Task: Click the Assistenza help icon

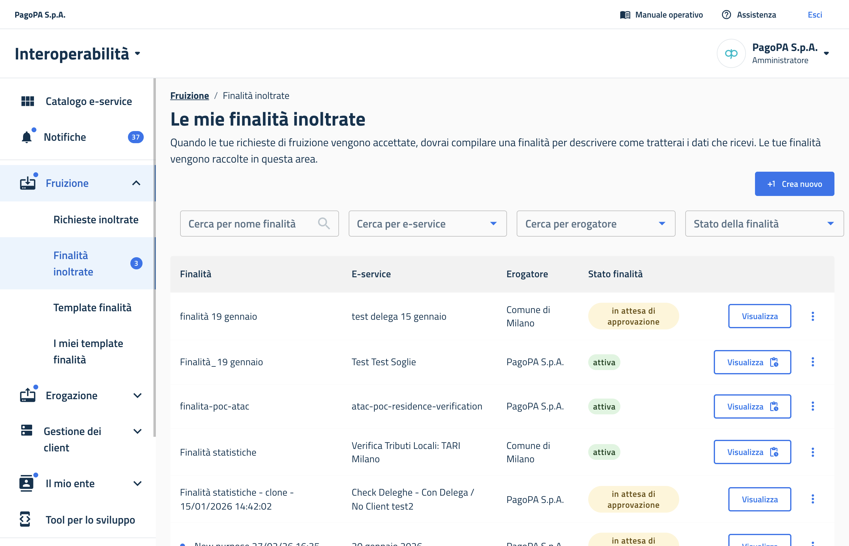Action: [x=726, y=15]
